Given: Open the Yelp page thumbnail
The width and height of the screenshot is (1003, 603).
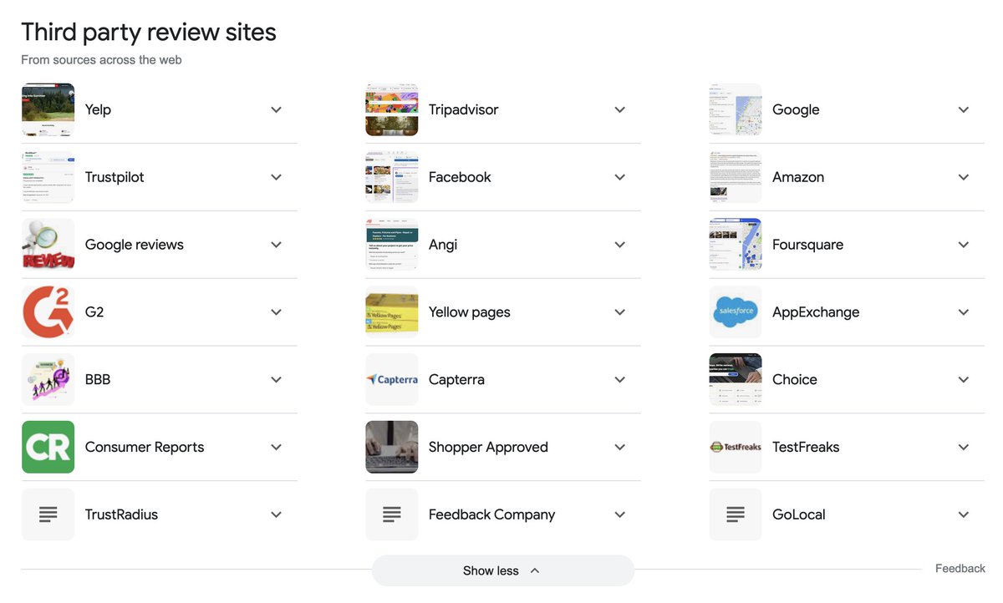Looking at the screenshot, I should coord(48,109).
